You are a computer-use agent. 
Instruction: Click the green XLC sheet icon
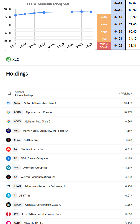point(8,59)
